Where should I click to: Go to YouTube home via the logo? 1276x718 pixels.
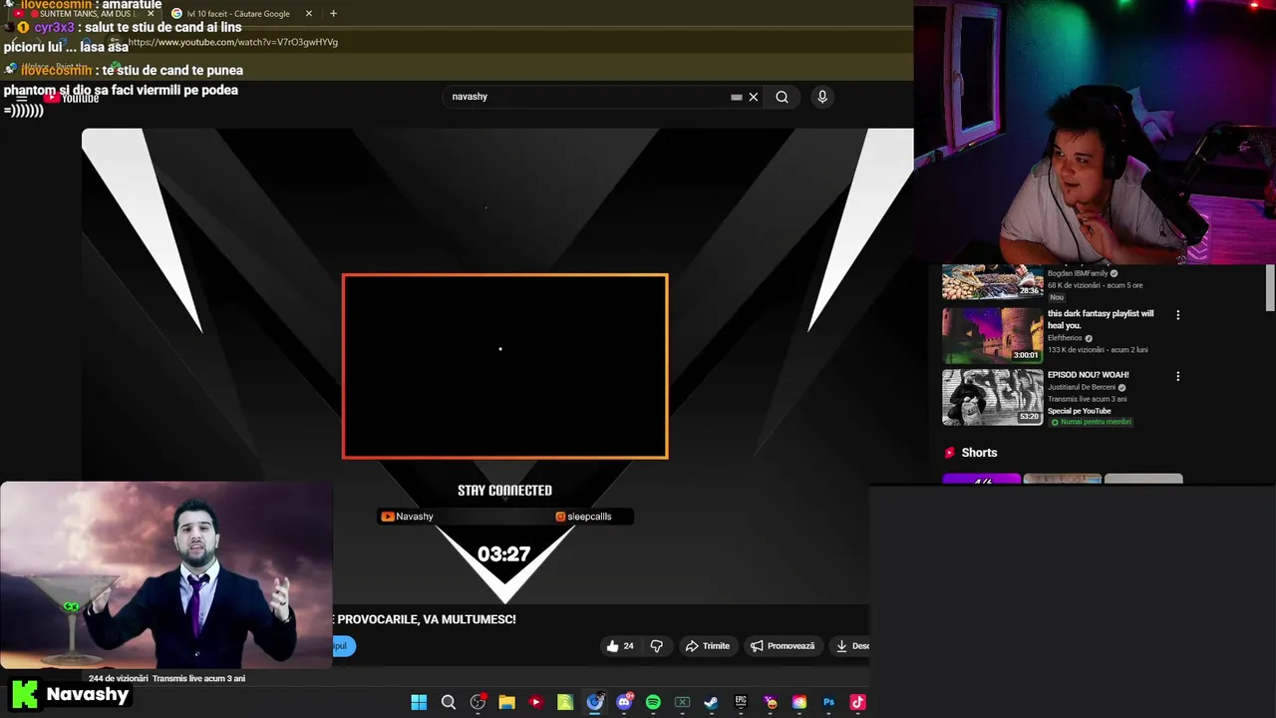[72, 98]
